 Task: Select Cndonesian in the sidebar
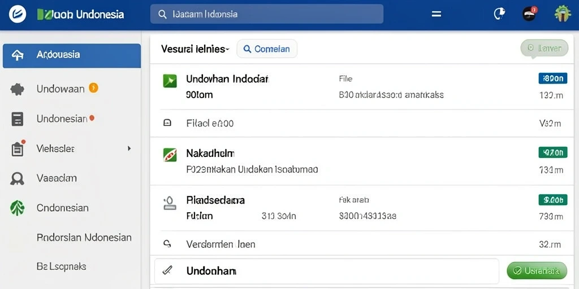coord(62,208)
